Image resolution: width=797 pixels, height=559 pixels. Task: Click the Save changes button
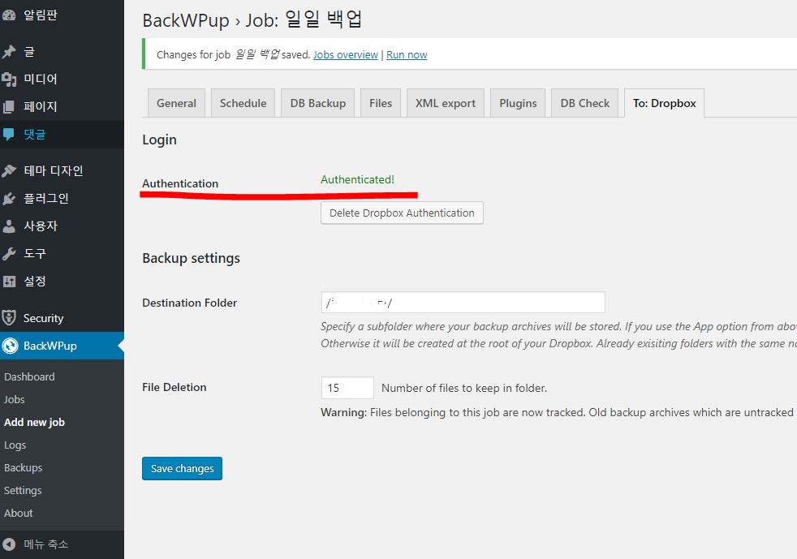point(182,469)
